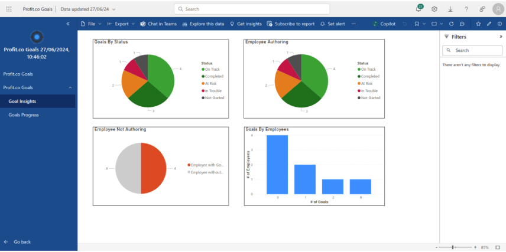Add report to favorites with star icon

click(478, 24)
